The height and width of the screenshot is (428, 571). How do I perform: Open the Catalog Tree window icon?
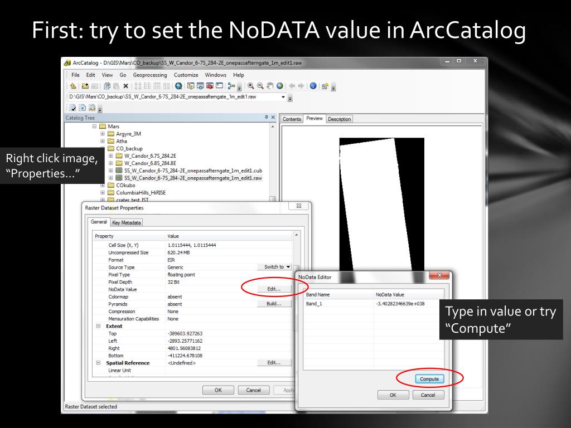pos(191,86)
